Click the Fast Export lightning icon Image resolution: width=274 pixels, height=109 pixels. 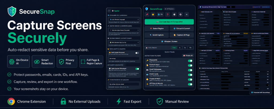tap(119, 101)
